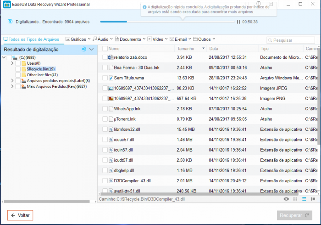Click the search magnifier icon

270,40
